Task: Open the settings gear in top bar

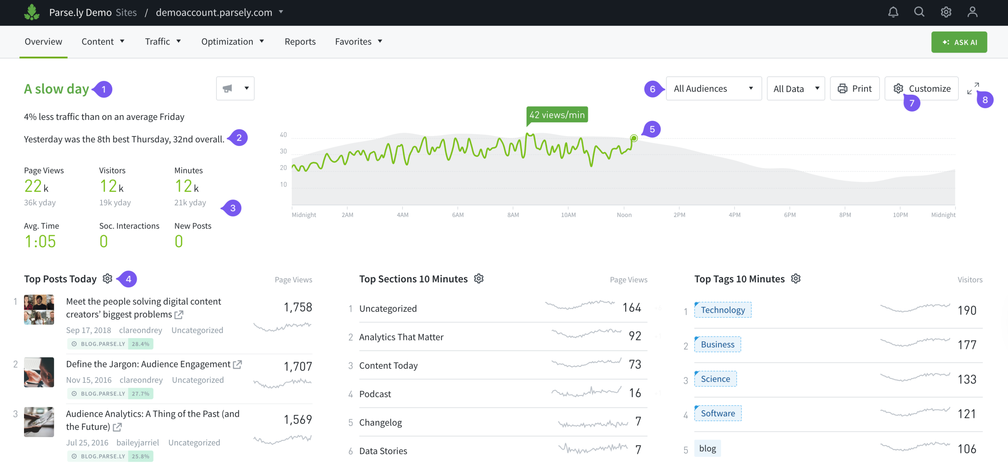Action: [946, 12]
